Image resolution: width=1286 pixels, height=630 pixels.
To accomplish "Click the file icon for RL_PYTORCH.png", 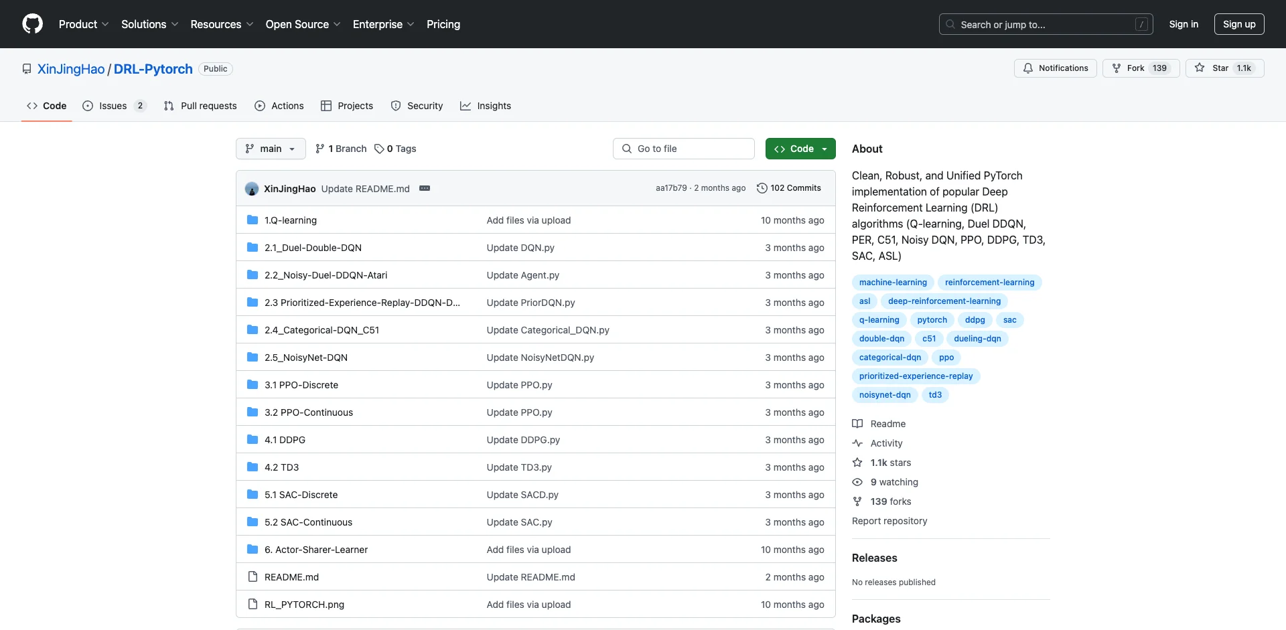I will pyautogui.click(x=253, y=605).
